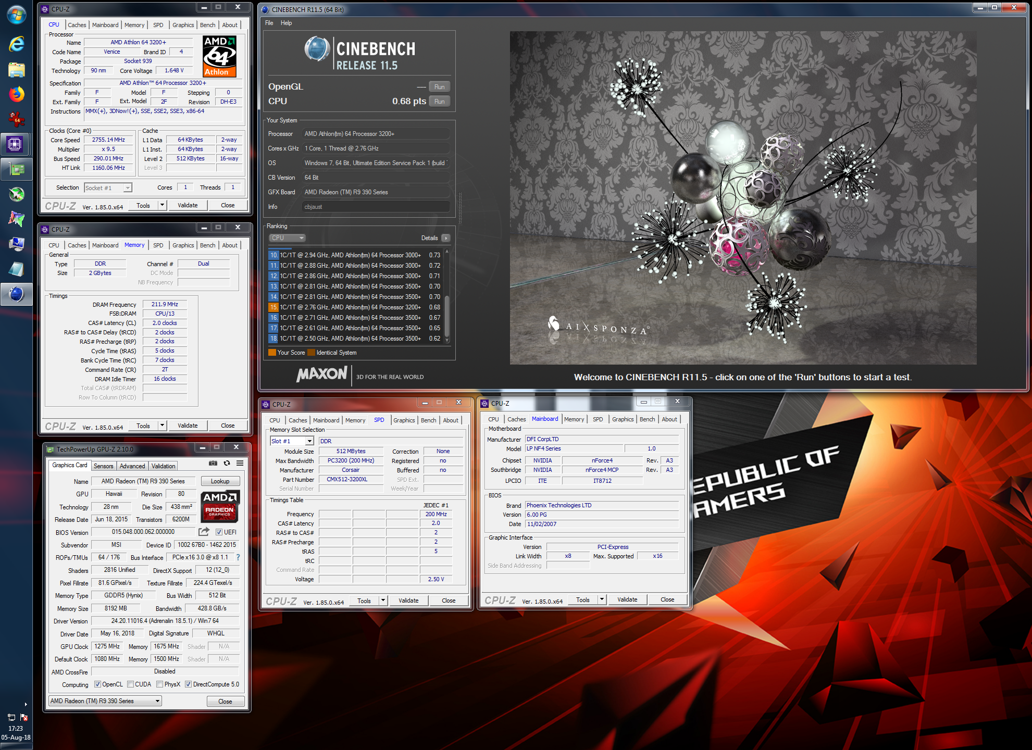Click the Lookup button in GPU-Z

click(220, 481)
